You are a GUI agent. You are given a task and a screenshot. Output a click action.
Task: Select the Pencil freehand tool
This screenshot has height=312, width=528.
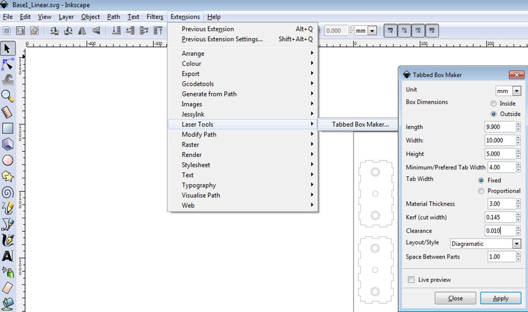(7, 208)
